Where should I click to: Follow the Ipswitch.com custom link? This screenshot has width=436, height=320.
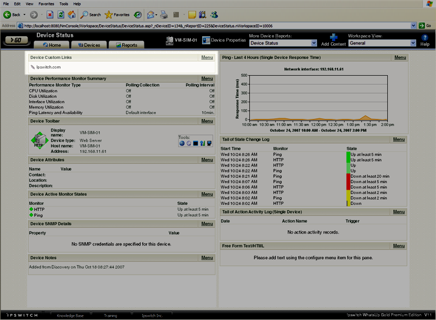tap(48, 67)
